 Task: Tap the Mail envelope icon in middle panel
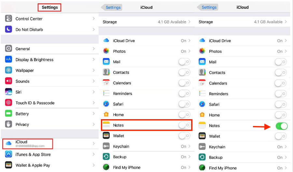tap(106, 62)
